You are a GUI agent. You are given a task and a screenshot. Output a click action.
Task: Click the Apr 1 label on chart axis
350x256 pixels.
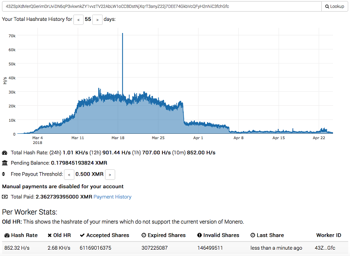pyautogui.click(x=198, y=138)
